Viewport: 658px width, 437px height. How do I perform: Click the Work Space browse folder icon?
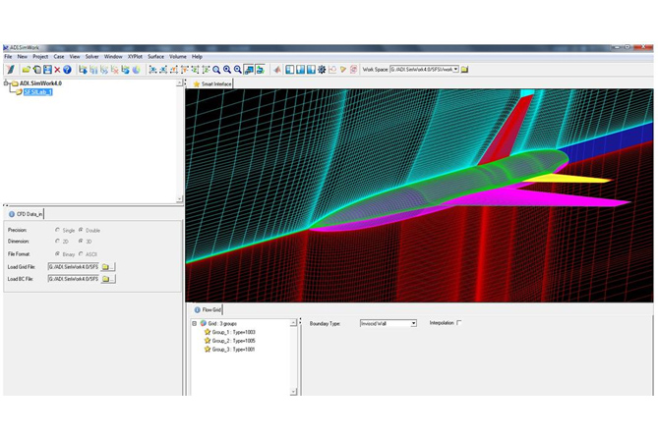[465, 70]
